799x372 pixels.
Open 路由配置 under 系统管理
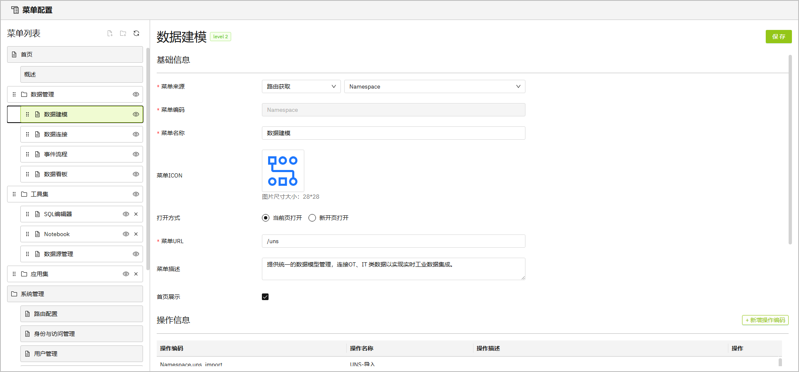pos(46,314)
